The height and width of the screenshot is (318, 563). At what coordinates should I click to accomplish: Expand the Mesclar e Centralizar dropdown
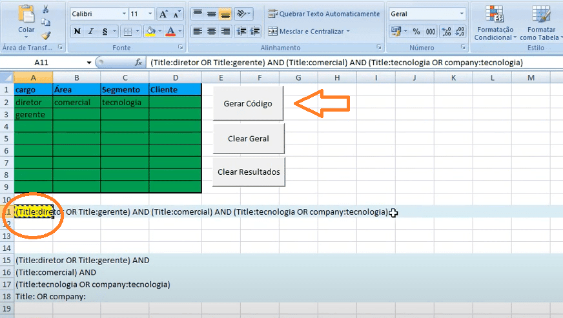pyautogui.click(x=348, y=31)
